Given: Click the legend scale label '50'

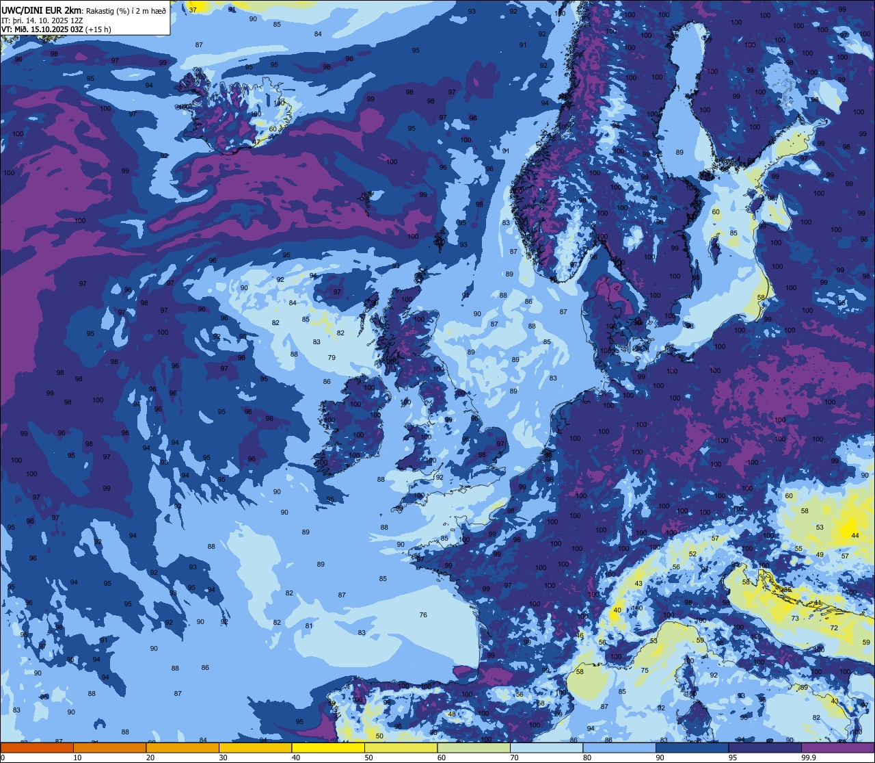Looking at the screenshot, I should pyautogui.click(x=368, y=758).
